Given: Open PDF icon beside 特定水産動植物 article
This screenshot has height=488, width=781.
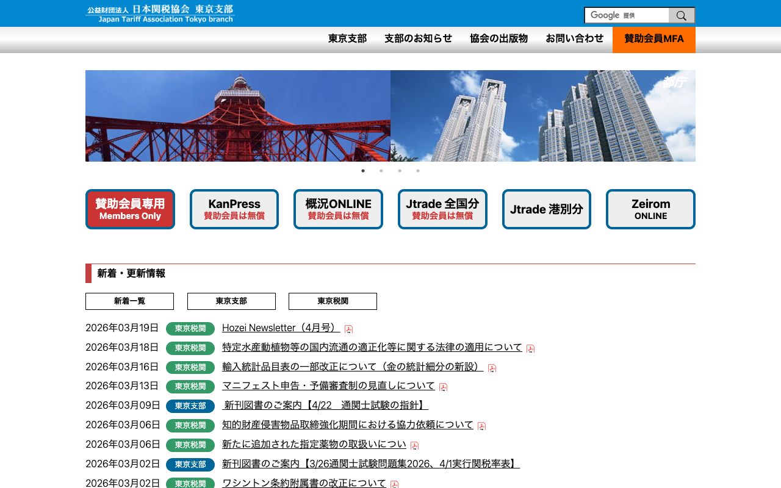Looking at the screenshot, I should click(x=531, y=348).
